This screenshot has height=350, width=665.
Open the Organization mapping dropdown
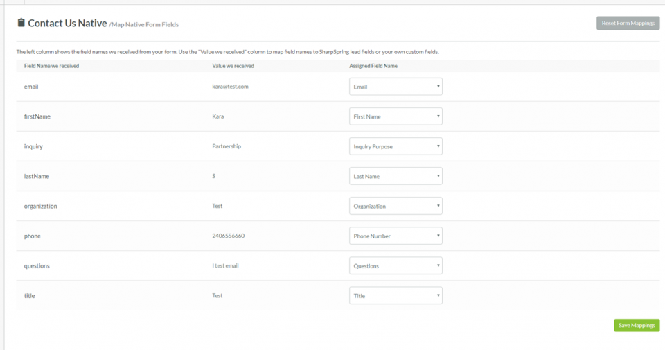(396, 206)
